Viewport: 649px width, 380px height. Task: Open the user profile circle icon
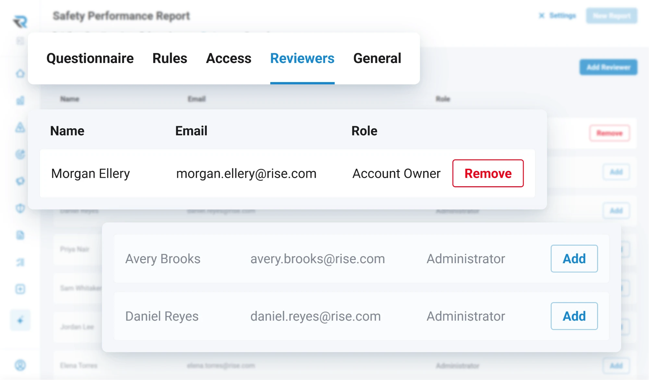click(x=20, y=365)
